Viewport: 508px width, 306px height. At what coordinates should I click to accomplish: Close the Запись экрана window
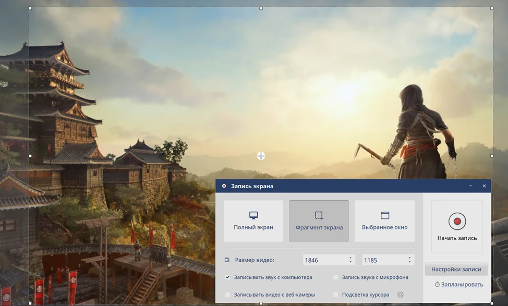pos(485,186)
